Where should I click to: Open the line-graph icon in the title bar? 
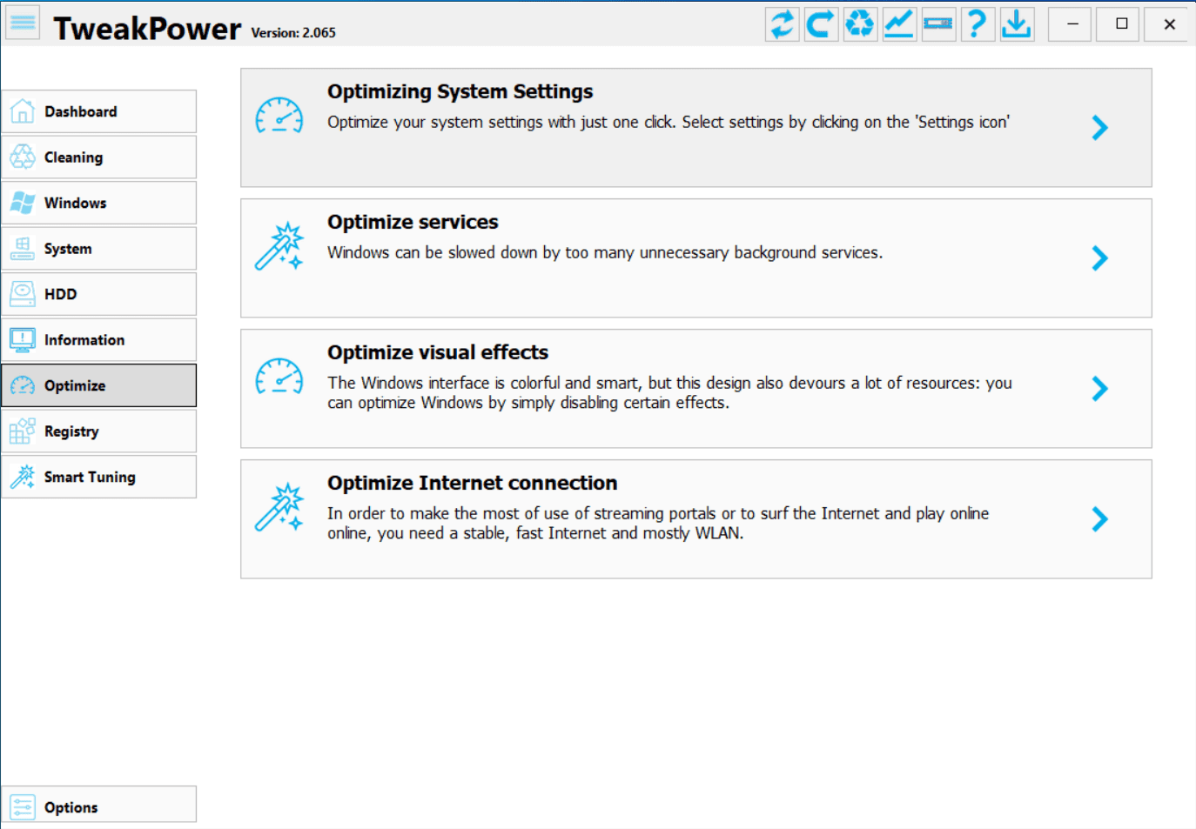(x=899, y=23)
